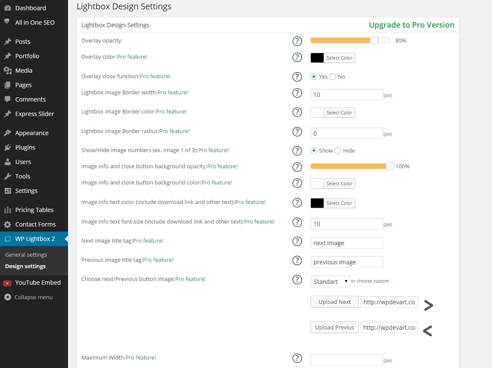Screen dimensions: 492x368
Task: Go to General settings submenu
Action: (x=26, y=255)
